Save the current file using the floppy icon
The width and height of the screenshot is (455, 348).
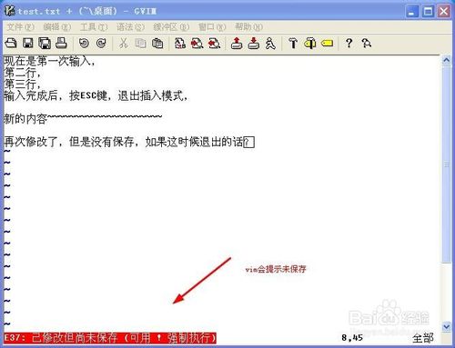coord(28,44)
